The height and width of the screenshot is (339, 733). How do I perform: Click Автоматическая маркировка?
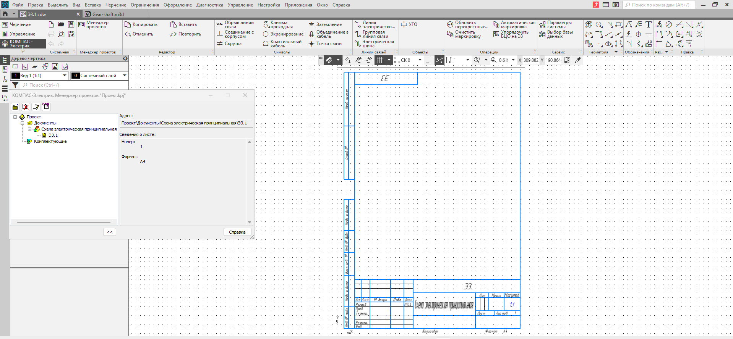tap(514, 24)
